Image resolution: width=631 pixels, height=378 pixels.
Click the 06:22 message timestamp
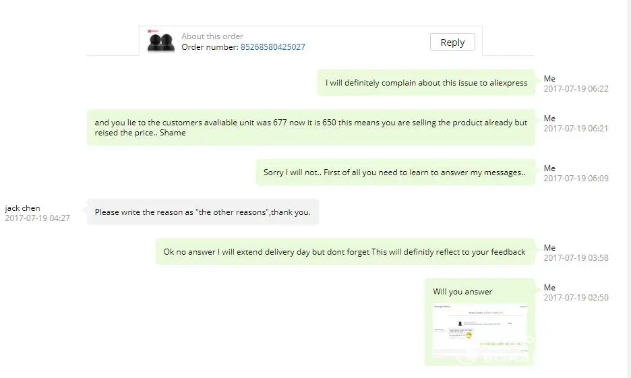click(576, 89)
